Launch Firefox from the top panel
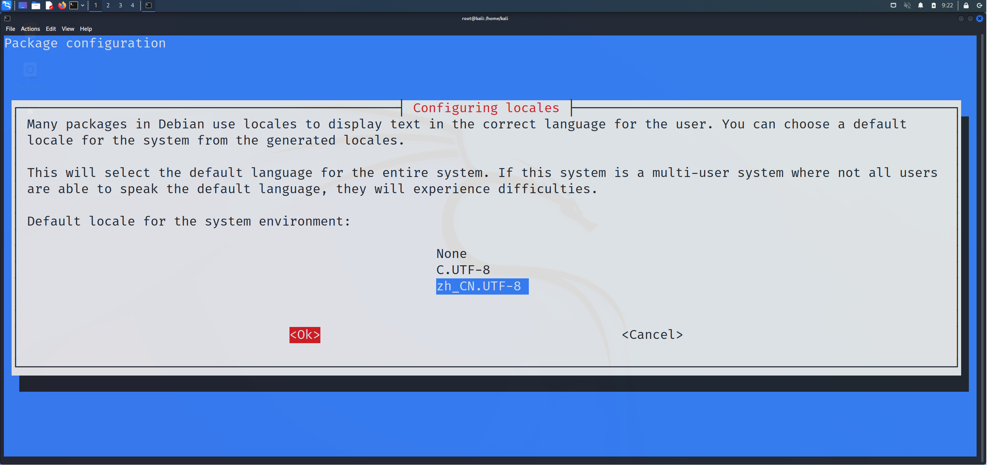This screenshot has height=465, width=987. (62, 5)
